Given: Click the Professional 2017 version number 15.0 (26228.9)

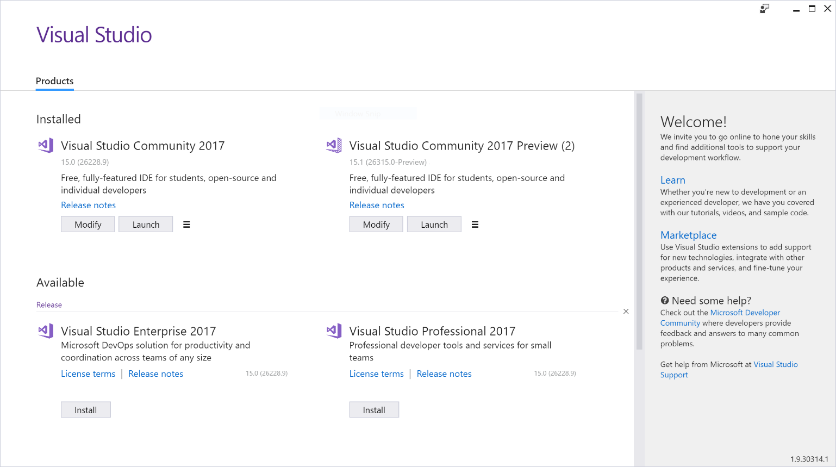Looking at the screenshot, I should click(555, 373).
